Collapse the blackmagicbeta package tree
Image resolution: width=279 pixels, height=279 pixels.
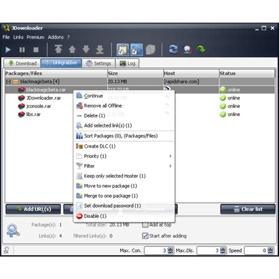click(x=8, y=82)
